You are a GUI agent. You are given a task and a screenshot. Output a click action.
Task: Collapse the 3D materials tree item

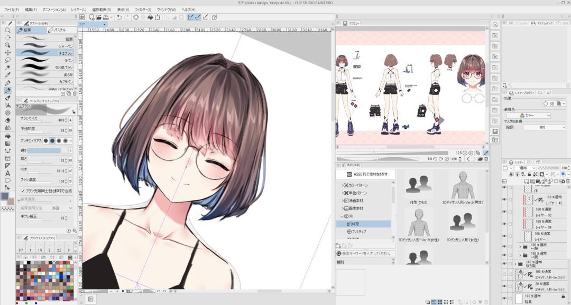click(343, 216)
